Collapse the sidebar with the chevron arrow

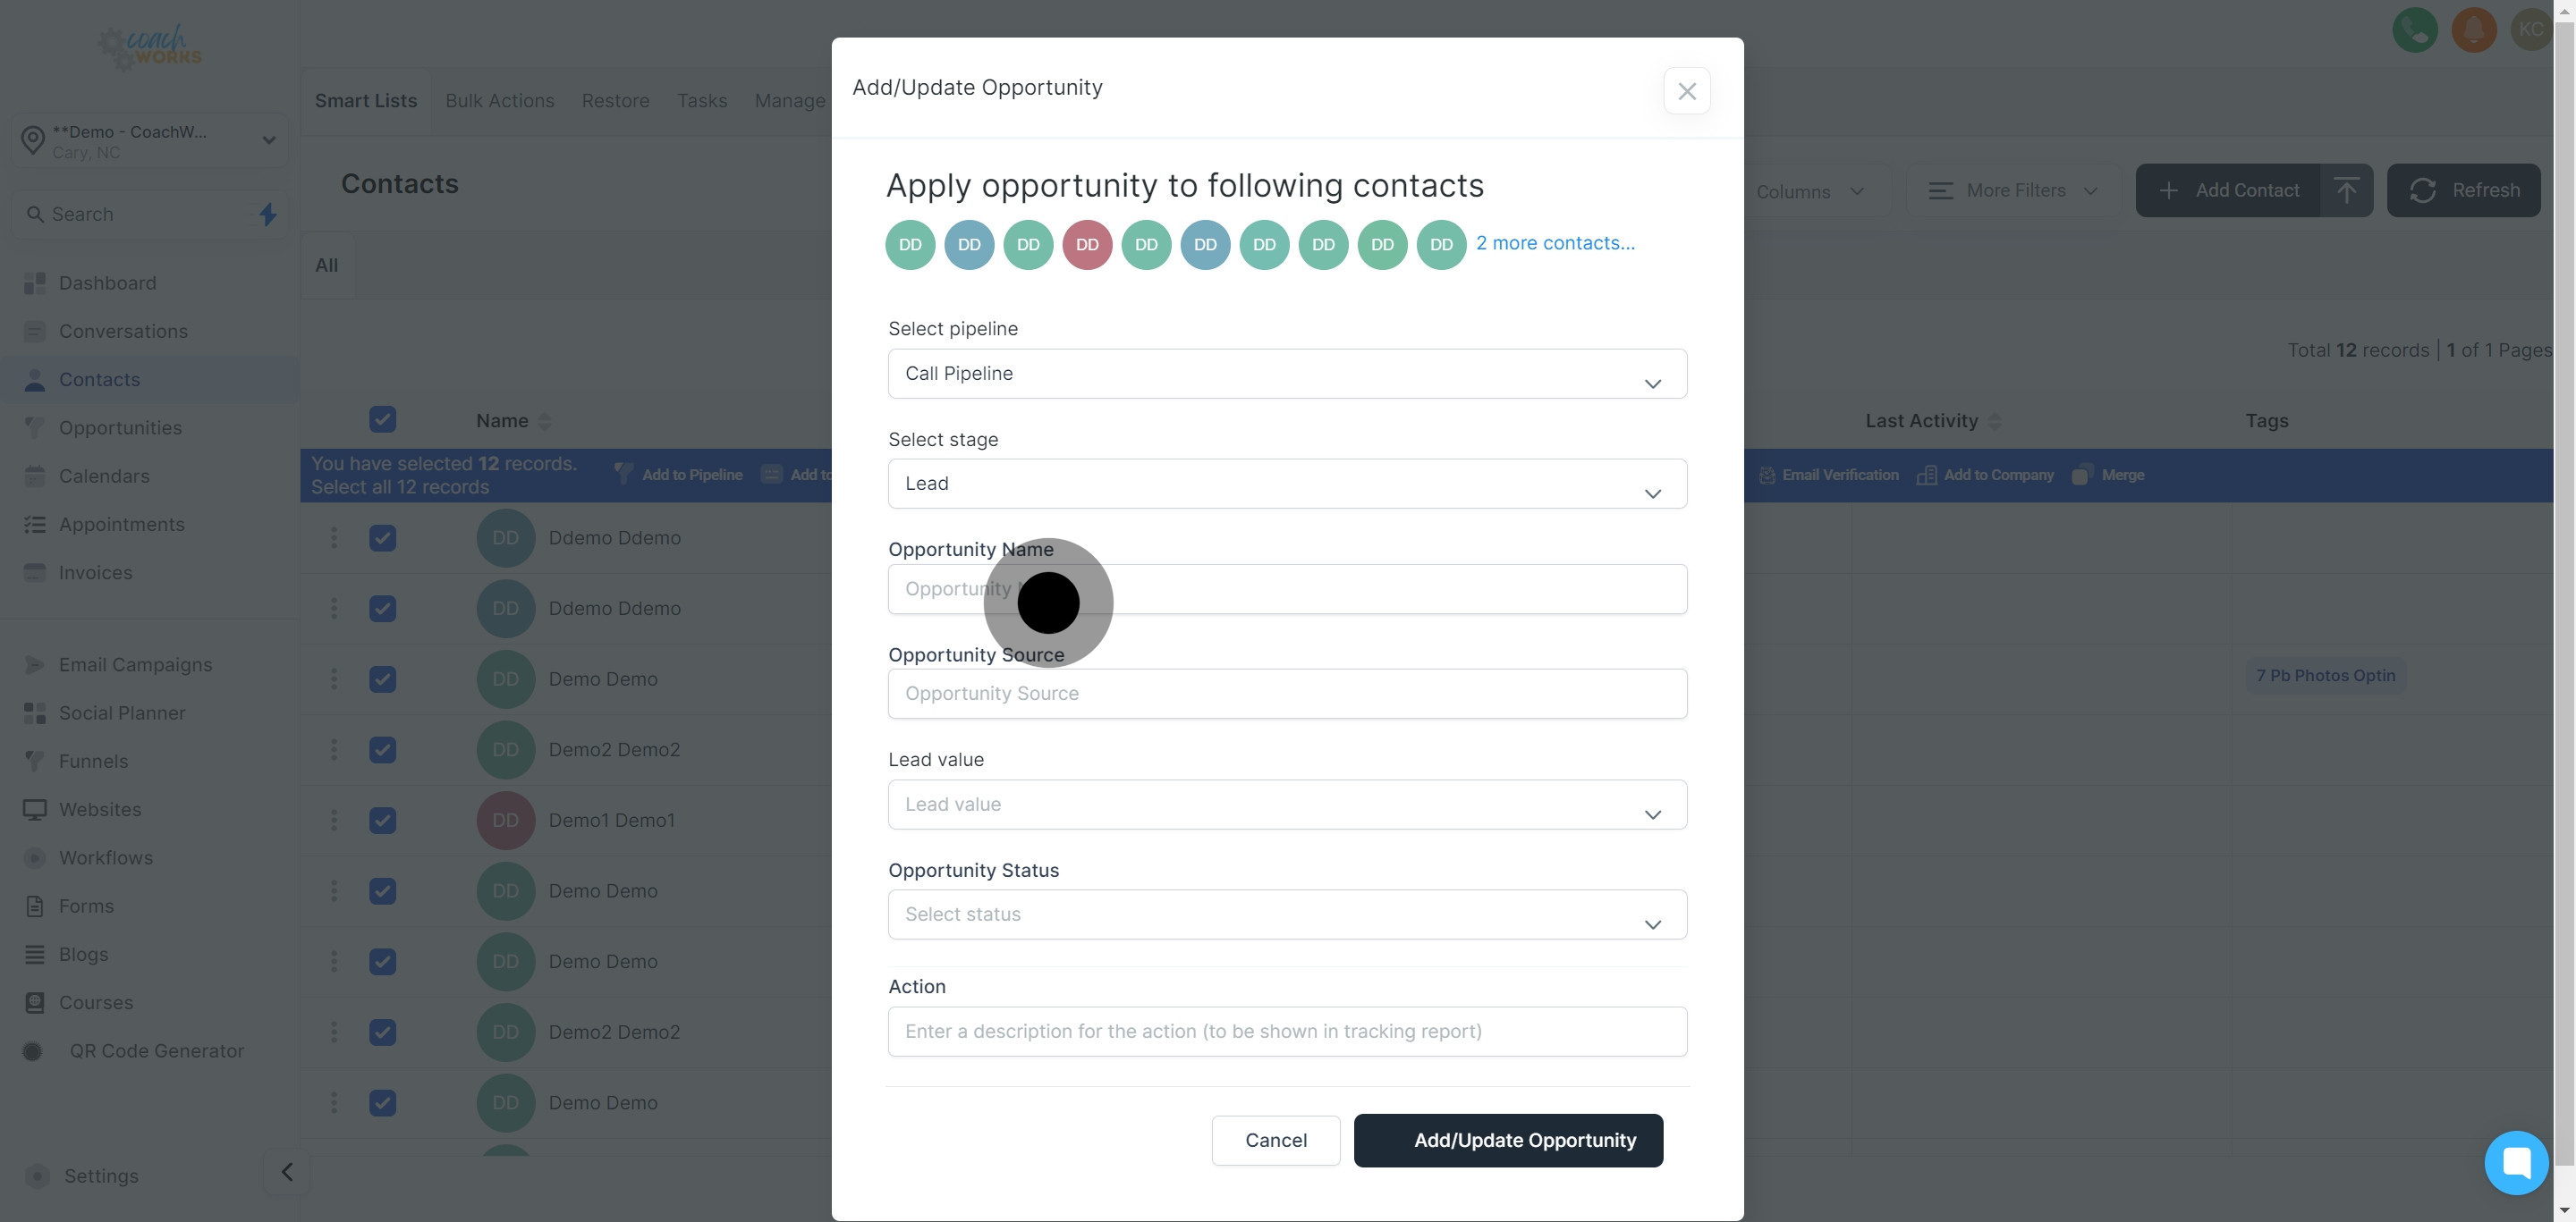[287, 1172]
